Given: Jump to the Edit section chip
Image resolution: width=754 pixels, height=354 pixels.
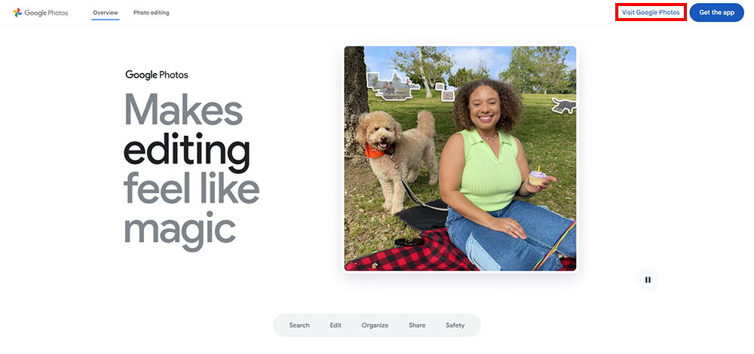Looking at the screenshot, I should pos(336,325).
